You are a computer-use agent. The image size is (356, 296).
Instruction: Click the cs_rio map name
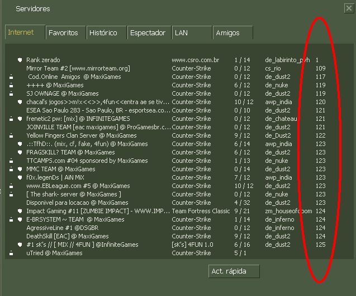[x=273, y=68]
